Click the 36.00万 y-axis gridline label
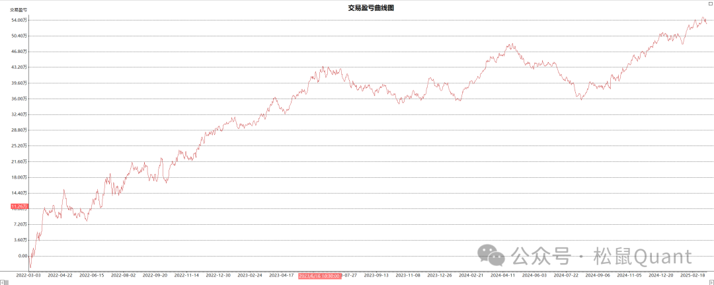Viewport: 714px width, 285px height. tap(20, 99)
